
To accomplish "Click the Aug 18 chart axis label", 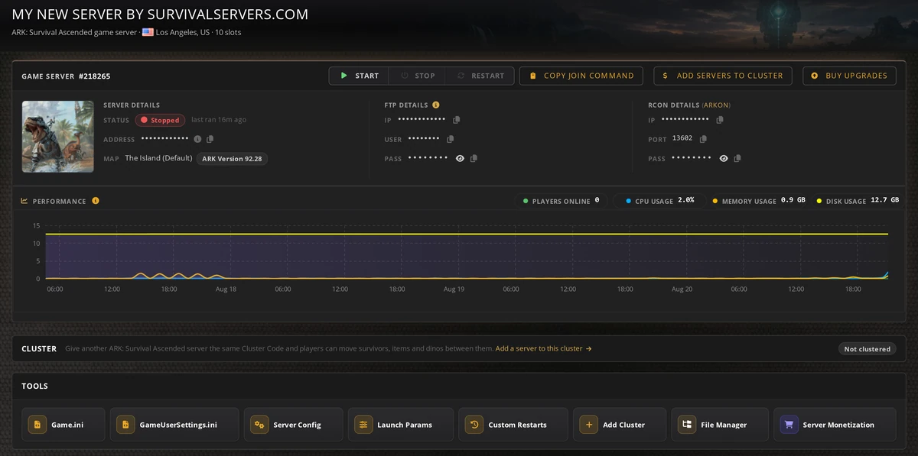I will click(x=226, y=289).
